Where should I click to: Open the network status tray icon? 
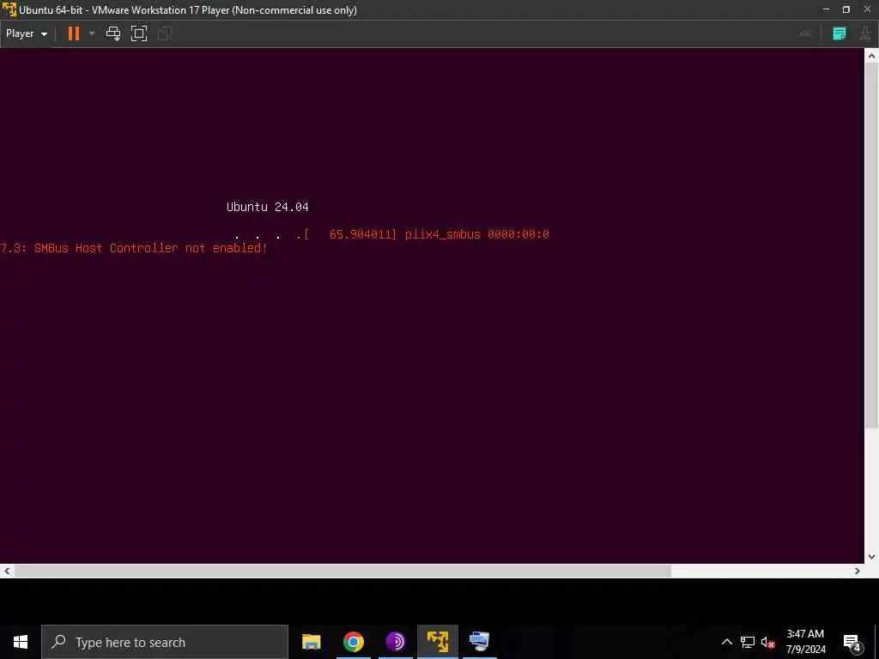point(748,642)
